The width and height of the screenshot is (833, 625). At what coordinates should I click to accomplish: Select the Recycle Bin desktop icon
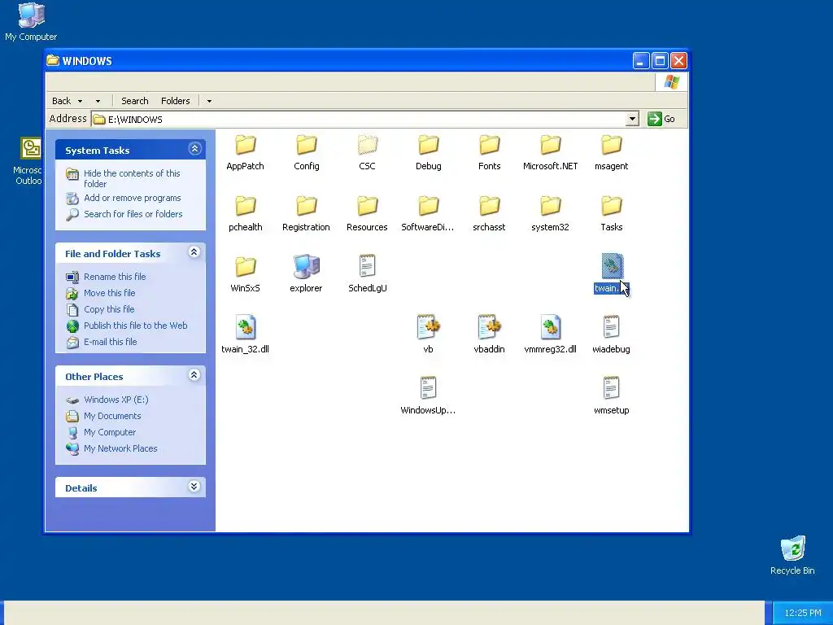click(792, 555)
